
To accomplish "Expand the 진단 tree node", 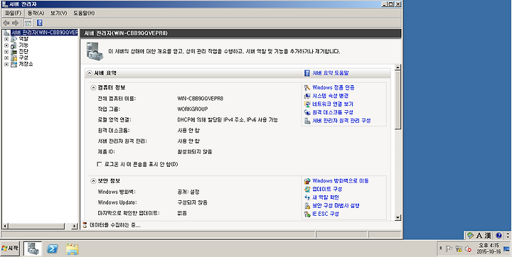I will 6,52.
